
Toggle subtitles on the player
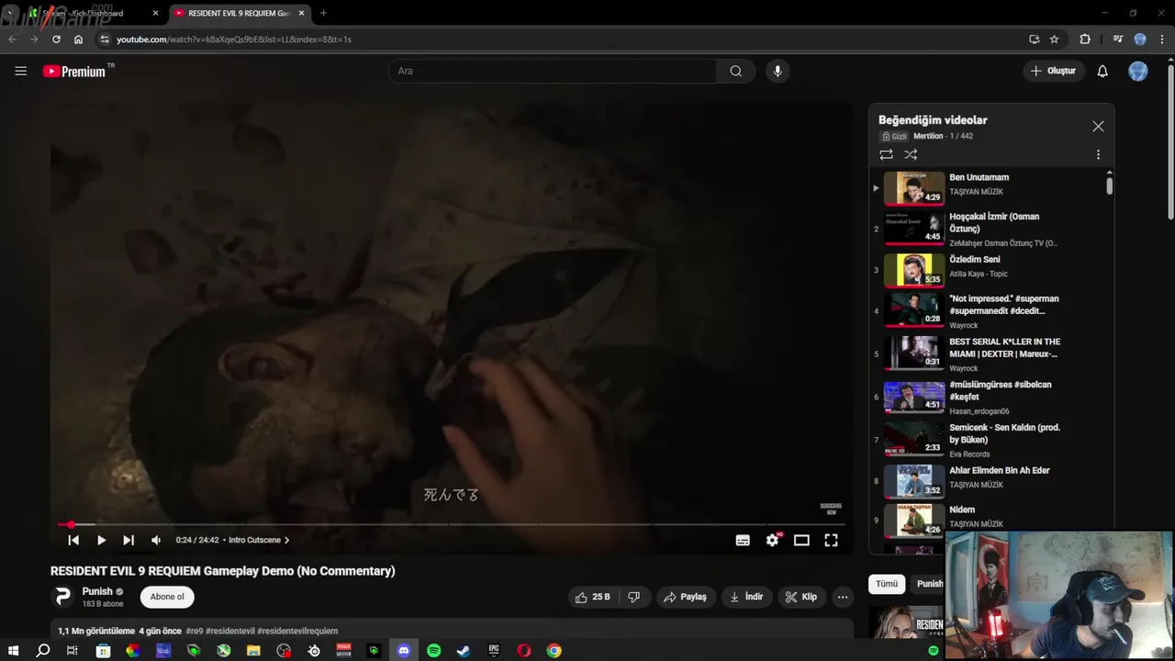(x=743, y=540)
